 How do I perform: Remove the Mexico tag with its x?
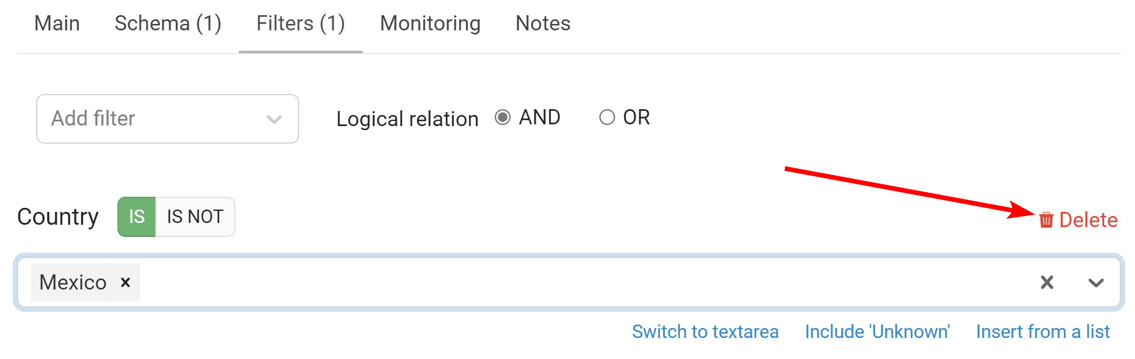(x=125, y=283)
